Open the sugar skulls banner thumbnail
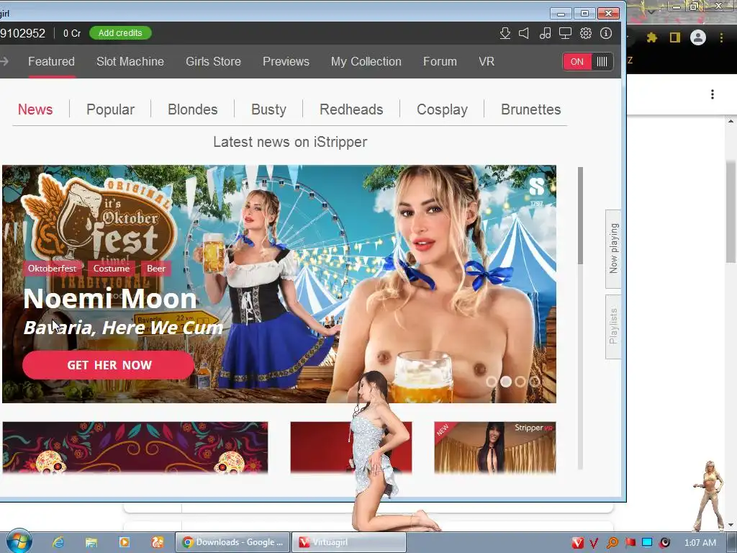 135,447
